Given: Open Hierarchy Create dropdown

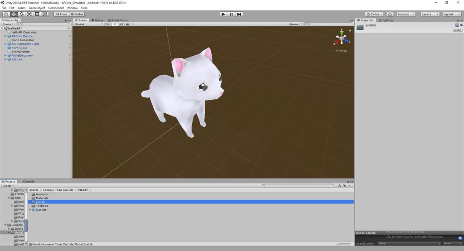Looking at the screenshot, I should click(7, 24).
